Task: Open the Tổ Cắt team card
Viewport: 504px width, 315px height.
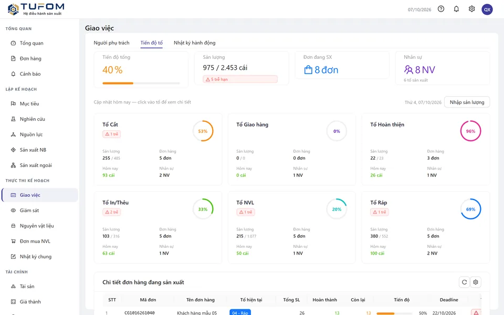Action: pos(158,149)
